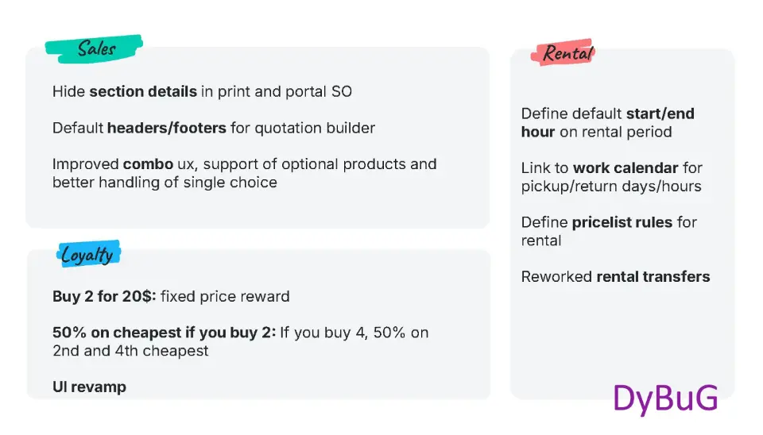Click the 'rental transfers' bold text
Image resolution: width=763 pixels, height=435 pixels.
(653, 276)
